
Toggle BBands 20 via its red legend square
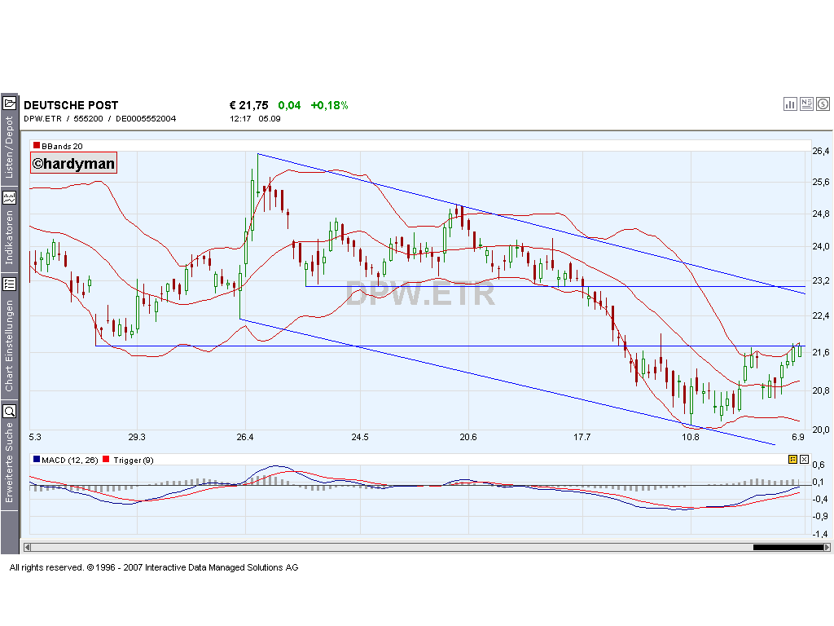point(35,144)
